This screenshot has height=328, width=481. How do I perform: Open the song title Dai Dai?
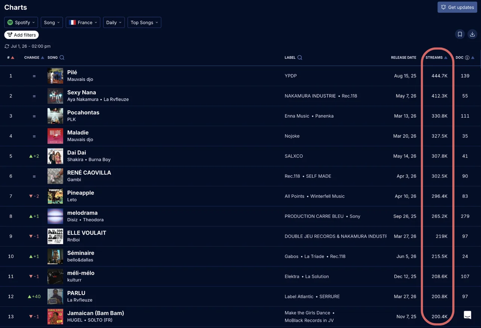pyautogui.click(x=77, y=153)
